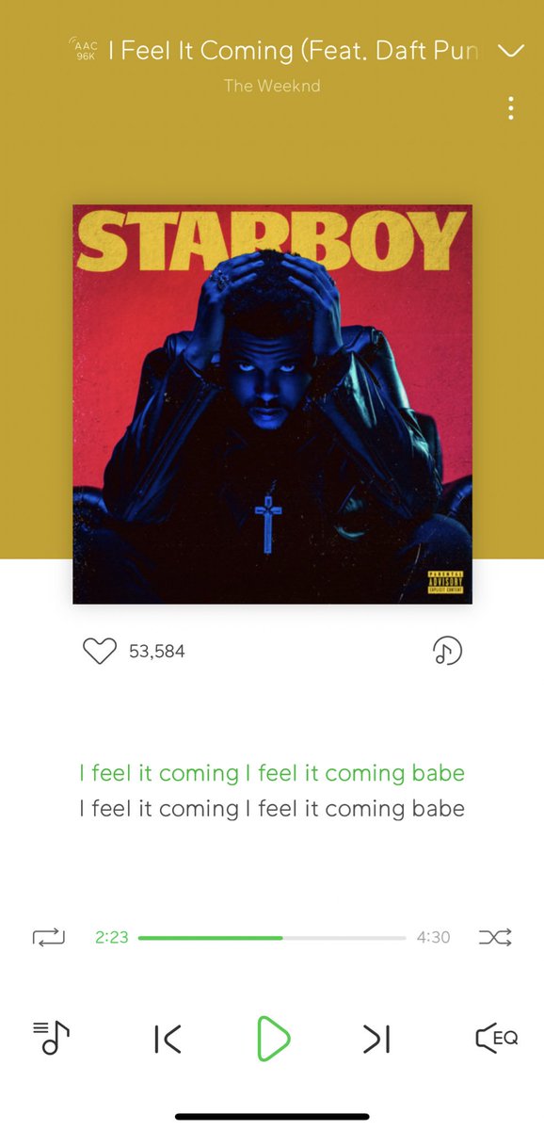Open The Weeknd artist page
This screenshot has height=1130, width=544.
pos(272,86)
